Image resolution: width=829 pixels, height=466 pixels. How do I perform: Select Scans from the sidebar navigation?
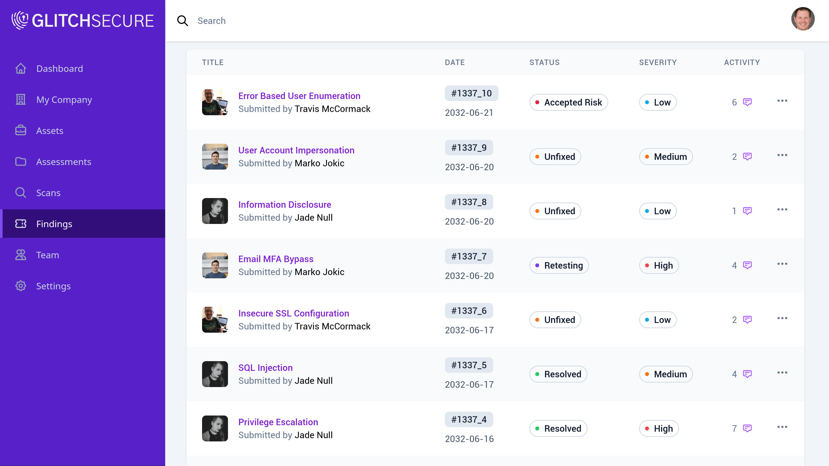(48, 193)
